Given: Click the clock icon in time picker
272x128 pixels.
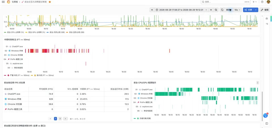Looking at the screenshot, I should (157, 10).
